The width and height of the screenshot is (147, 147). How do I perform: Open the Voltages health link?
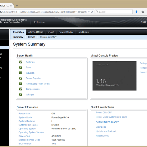[x=30, y=94]
